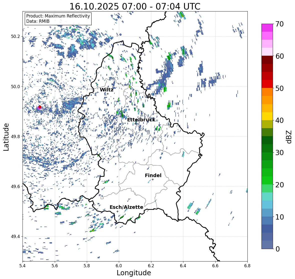Click the Wiltz station label
295x279 pixels.
coord(107,90)
